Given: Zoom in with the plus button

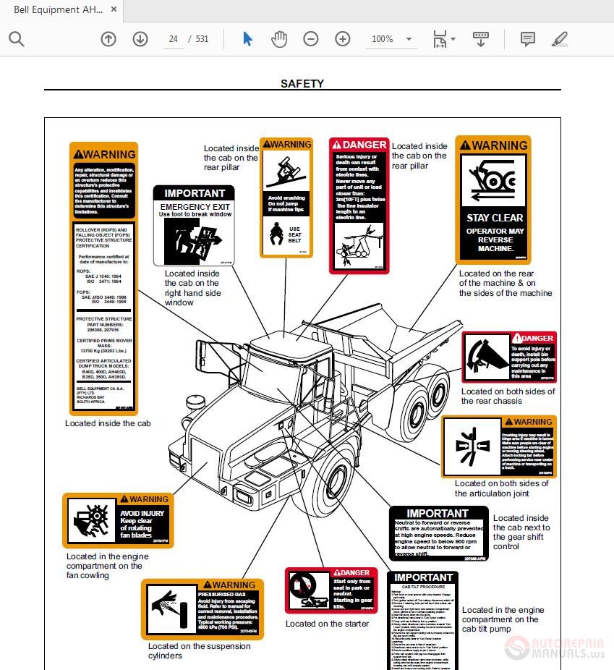Looking at the screenshot, I should click(343, 39).
